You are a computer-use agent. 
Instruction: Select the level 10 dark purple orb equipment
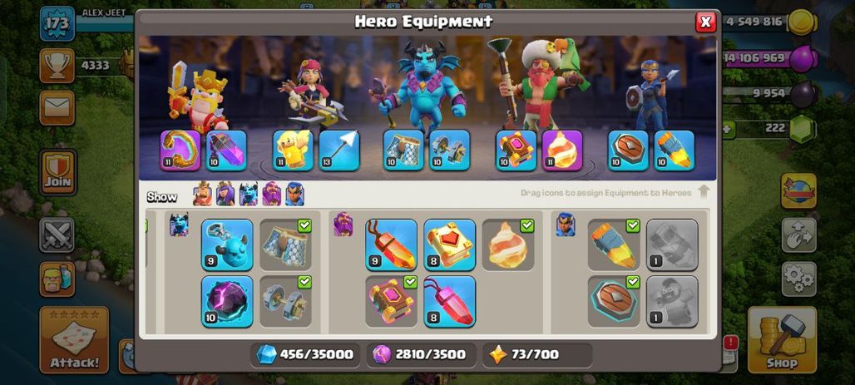(x=227, y=302)
